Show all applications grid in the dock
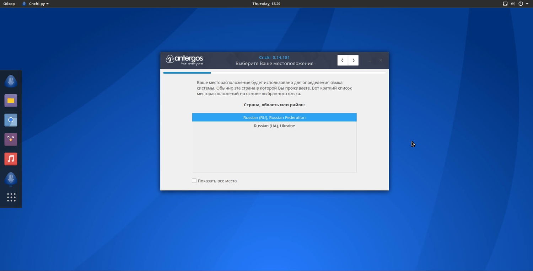Screen dimensions: 533x271 pyautogui.click(x=11, y=197)
